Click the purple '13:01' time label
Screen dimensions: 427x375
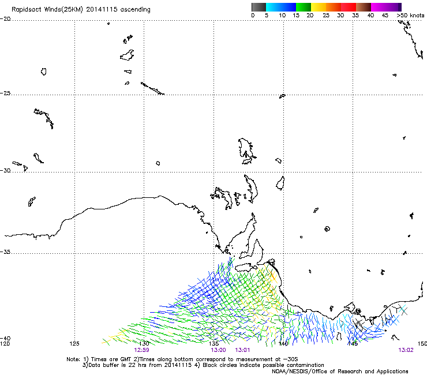pyautogui.click(x=242, y=350)
